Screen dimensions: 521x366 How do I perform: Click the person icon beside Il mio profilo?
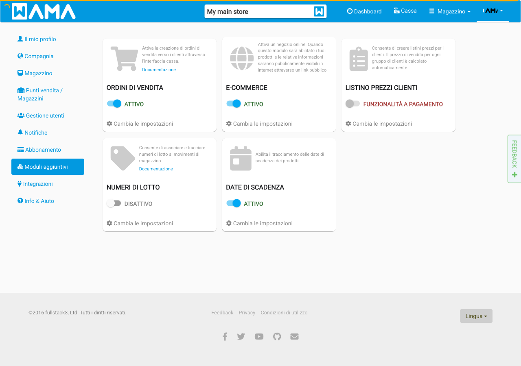click(20, 39)
